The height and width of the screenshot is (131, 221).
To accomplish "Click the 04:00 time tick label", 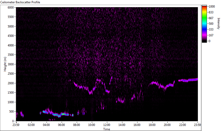I will point(46,125).
